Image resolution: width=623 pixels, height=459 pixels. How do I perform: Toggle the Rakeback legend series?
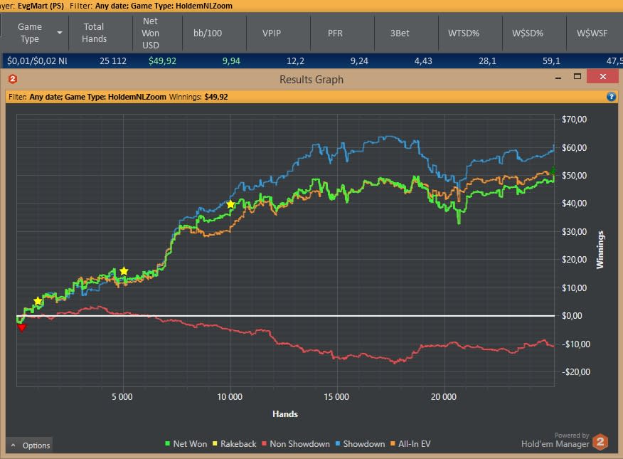(x=235, y=443)
